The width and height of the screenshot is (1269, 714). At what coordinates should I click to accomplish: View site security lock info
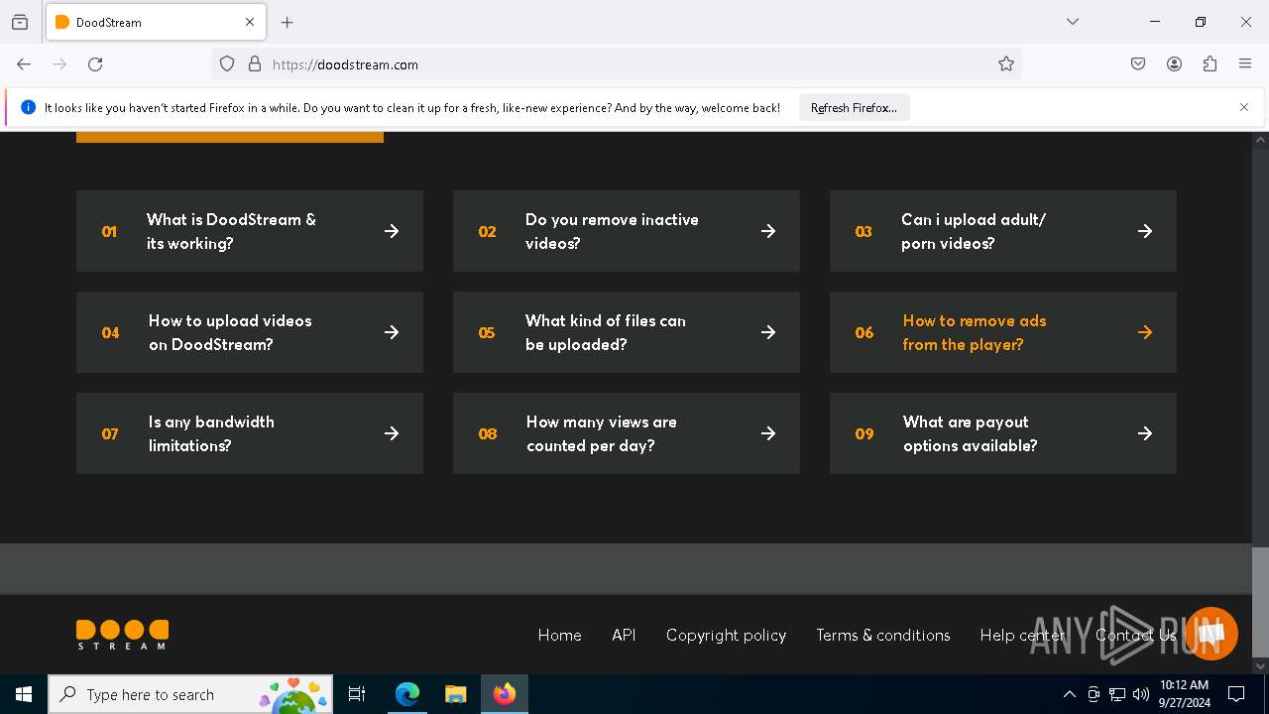(x=255, y=64)
